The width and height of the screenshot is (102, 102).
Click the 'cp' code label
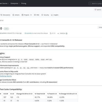click(x=19, y=59)
